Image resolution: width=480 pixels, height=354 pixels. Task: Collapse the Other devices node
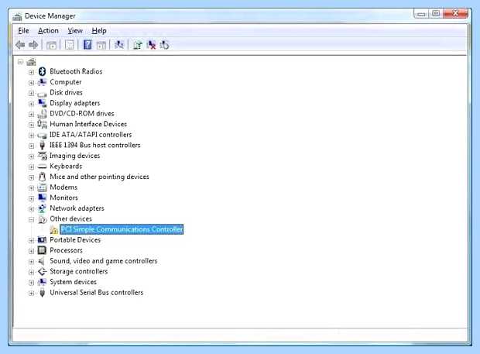point(31,219)
